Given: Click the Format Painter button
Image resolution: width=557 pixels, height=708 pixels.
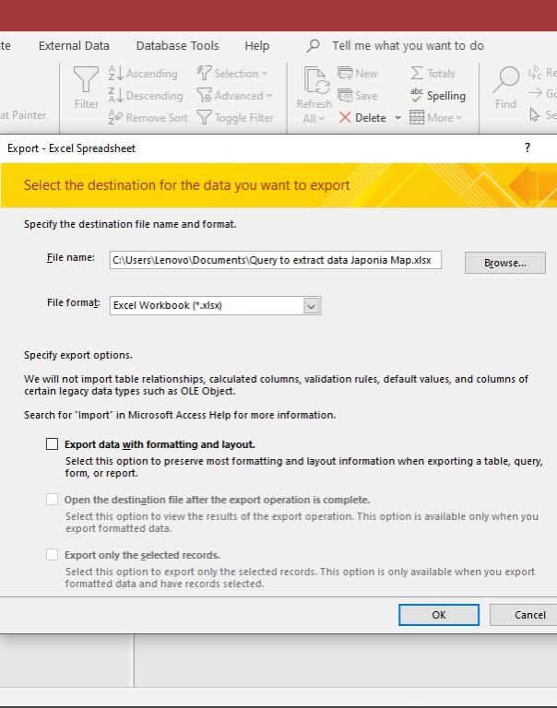Looking at the screenshot, I should pyautogui.click(x=23, y=115).
